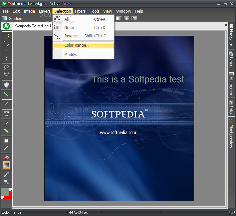Image resolution: width=236 pixels, height=216 pixels.
Task: Click the Active Pixels logo button
Action: (x=6, y=26)
